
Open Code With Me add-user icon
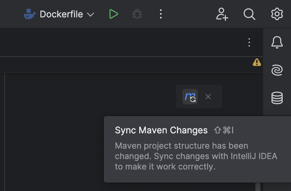[x=222, y=14]
